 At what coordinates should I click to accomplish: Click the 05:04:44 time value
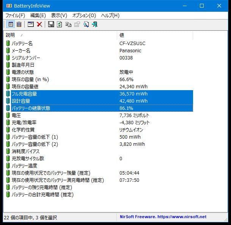(x=129, y=173)
